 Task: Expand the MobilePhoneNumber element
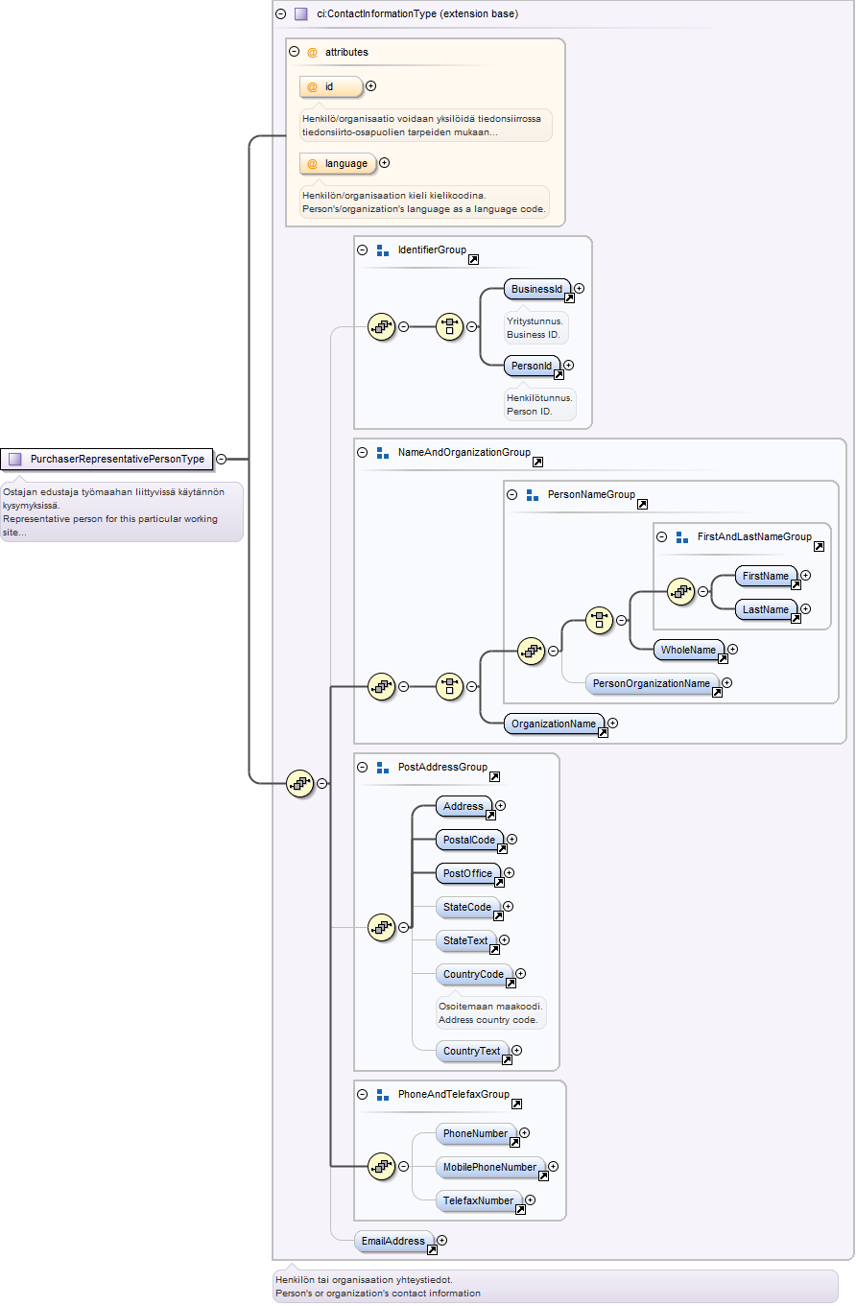click(553, 1167)
